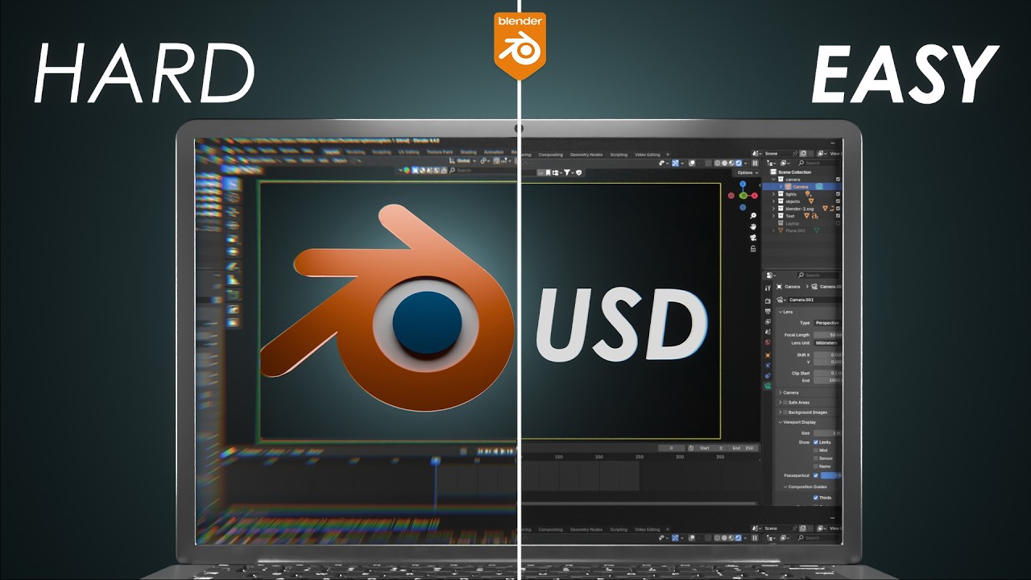Expand the Text collection in outliner
Image resolution: width=1031 pixels, height=580 pixels.
pos(773,216)
